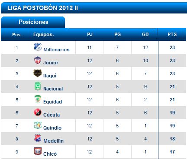Click the Junior team shield icon
This screenshot has width=187, height=160.
pyautogui.click(x=38, y=60)
